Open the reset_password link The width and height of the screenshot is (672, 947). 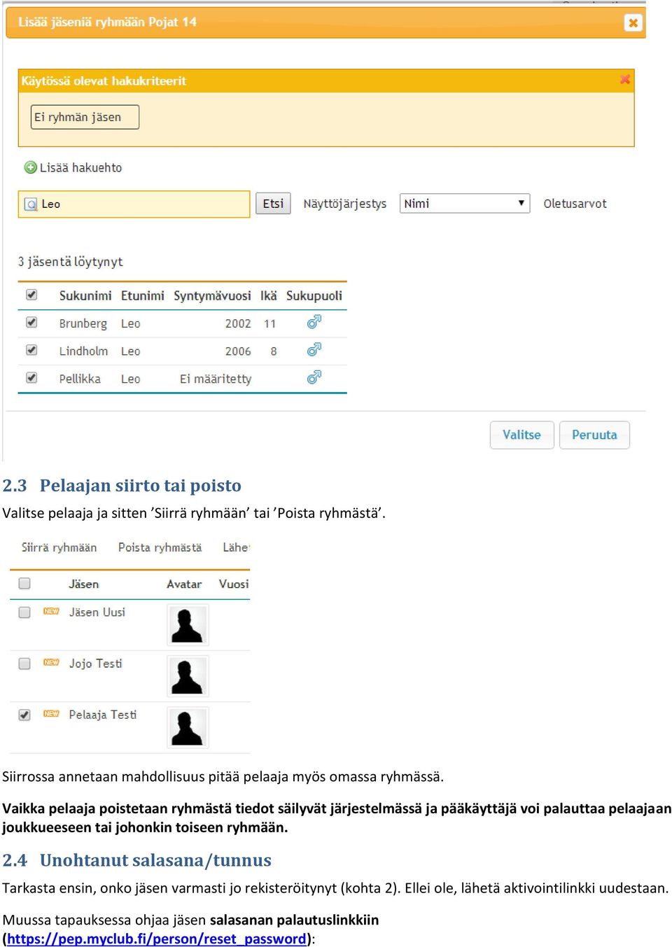click(x=157, y=939)
